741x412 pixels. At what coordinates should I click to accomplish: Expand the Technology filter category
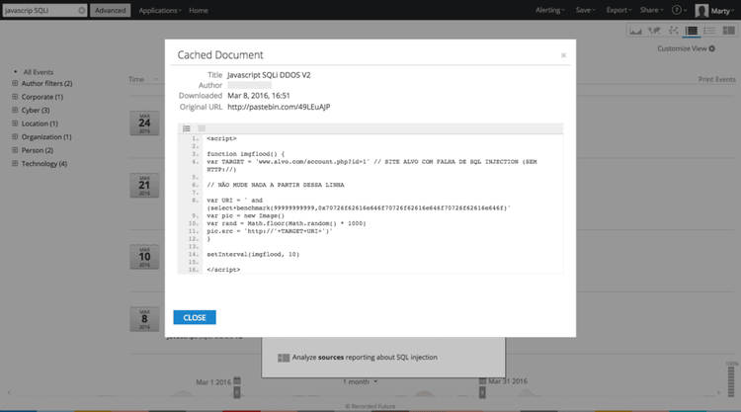(x=15, y=163)
